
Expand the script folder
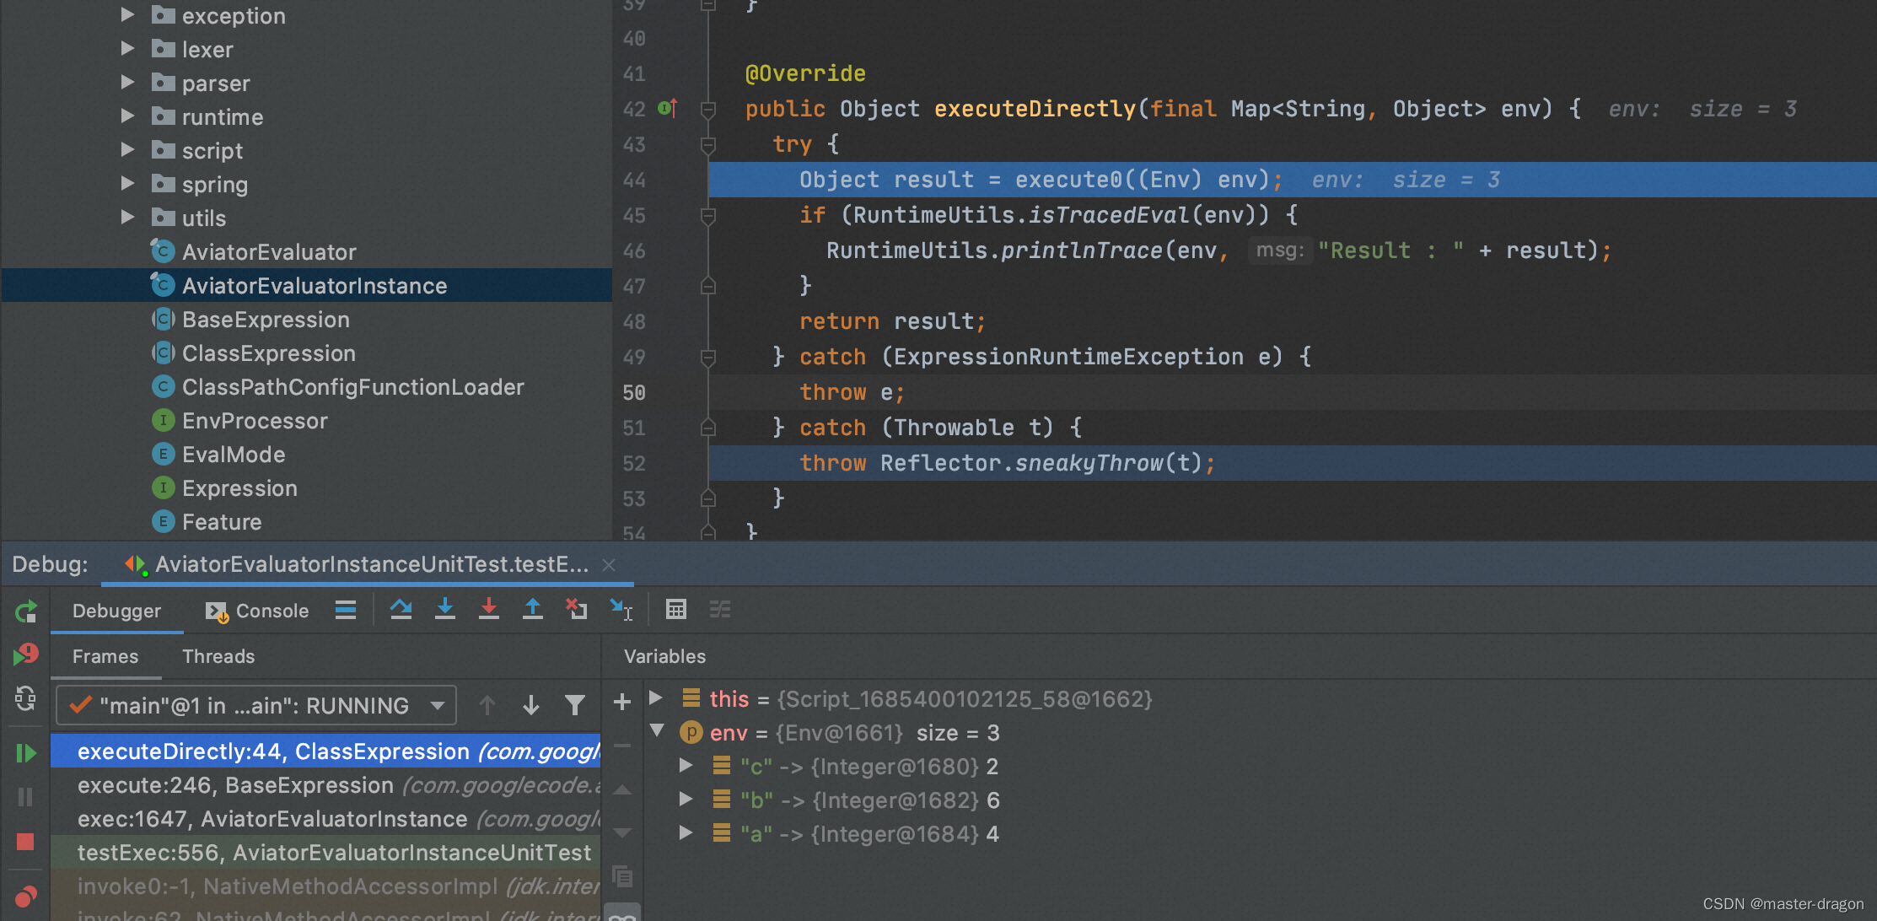(128, 150)
